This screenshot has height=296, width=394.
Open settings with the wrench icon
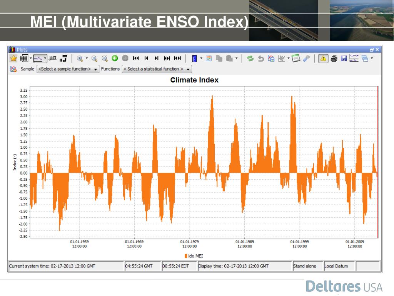tap(307, 59)
